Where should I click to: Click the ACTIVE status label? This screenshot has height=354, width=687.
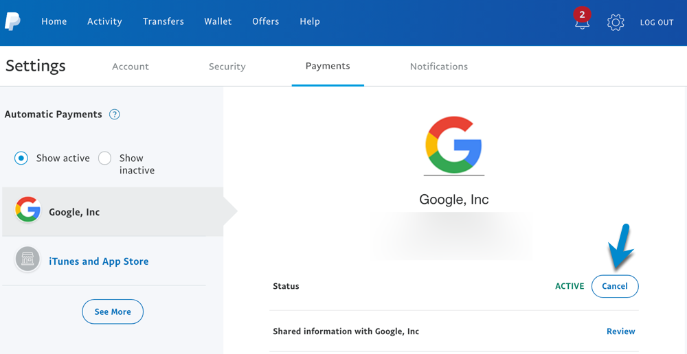click(570, 286)
